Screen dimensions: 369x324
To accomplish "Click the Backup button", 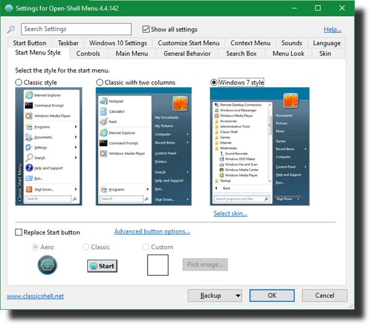I will [211, 296].
